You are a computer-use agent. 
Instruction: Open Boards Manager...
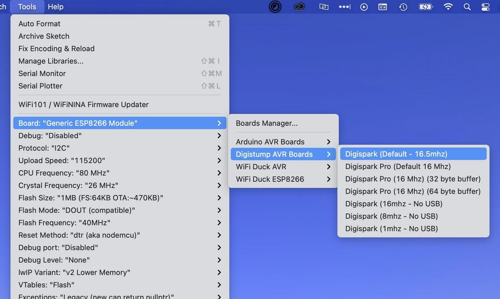click(283, 123)
